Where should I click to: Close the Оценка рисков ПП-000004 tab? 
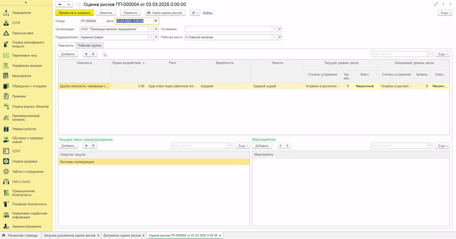220,235
